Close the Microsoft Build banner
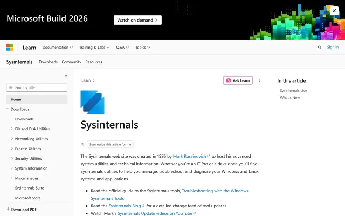Image resolution: width=345 pixels, height=216 pixels. click(334, 11)
